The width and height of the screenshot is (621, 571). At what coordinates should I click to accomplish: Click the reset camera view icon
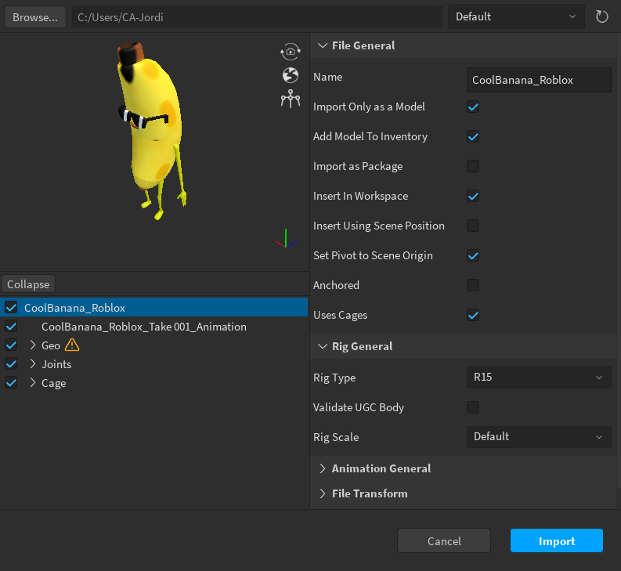tap(291, 52)
